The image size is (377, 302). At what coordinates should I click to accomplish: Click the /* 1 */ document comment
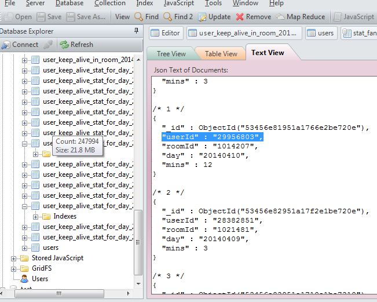click(x=169, y=109)
